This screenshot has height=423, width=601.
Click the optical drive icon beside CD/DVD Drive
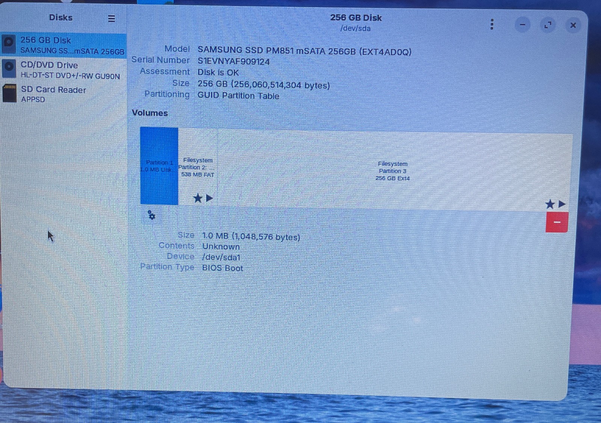(x=9, y=69)
